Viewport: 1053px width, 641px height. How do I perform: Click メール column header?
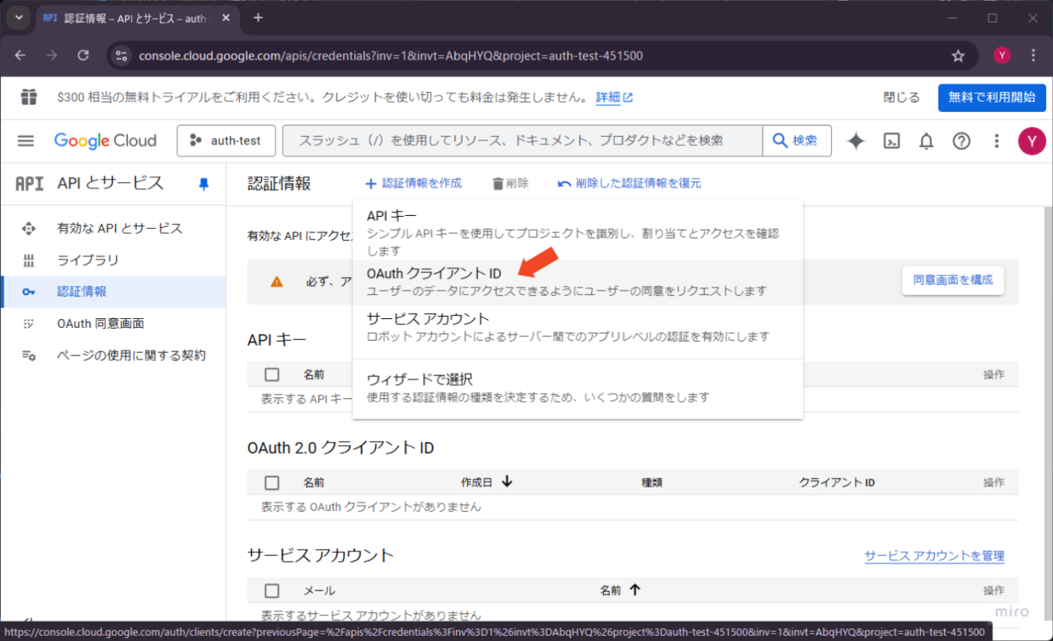tap(320, 591)
